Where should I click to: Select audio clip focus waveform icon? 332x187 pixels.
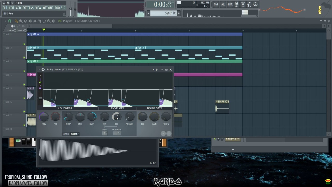pos(13,26)
